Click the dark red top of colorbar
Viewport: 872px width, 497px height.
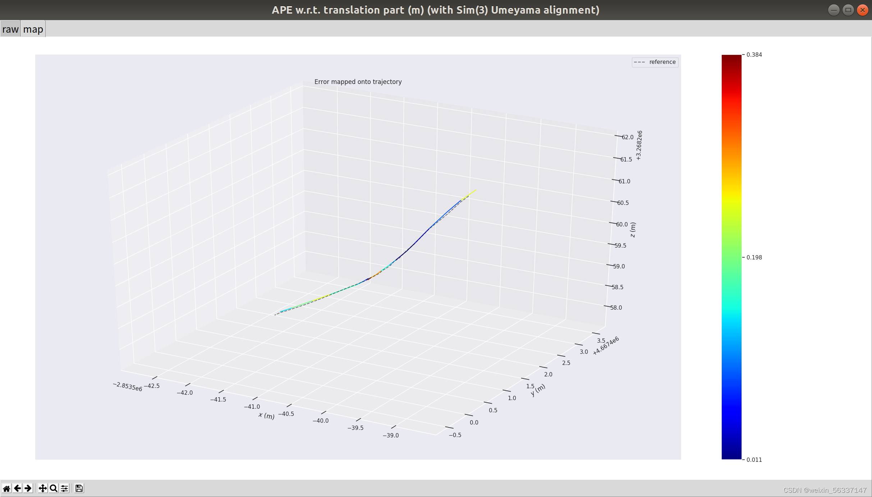tap(731, 58)
